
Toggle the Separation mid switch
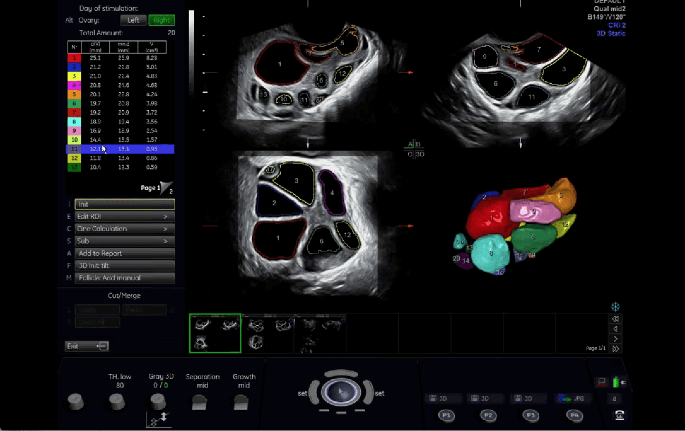(x=199, y=403)
